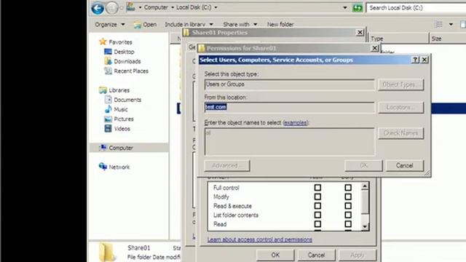Click the computer icon in address bar
Screen dimensions: 466x262
(x=131, y=7)
